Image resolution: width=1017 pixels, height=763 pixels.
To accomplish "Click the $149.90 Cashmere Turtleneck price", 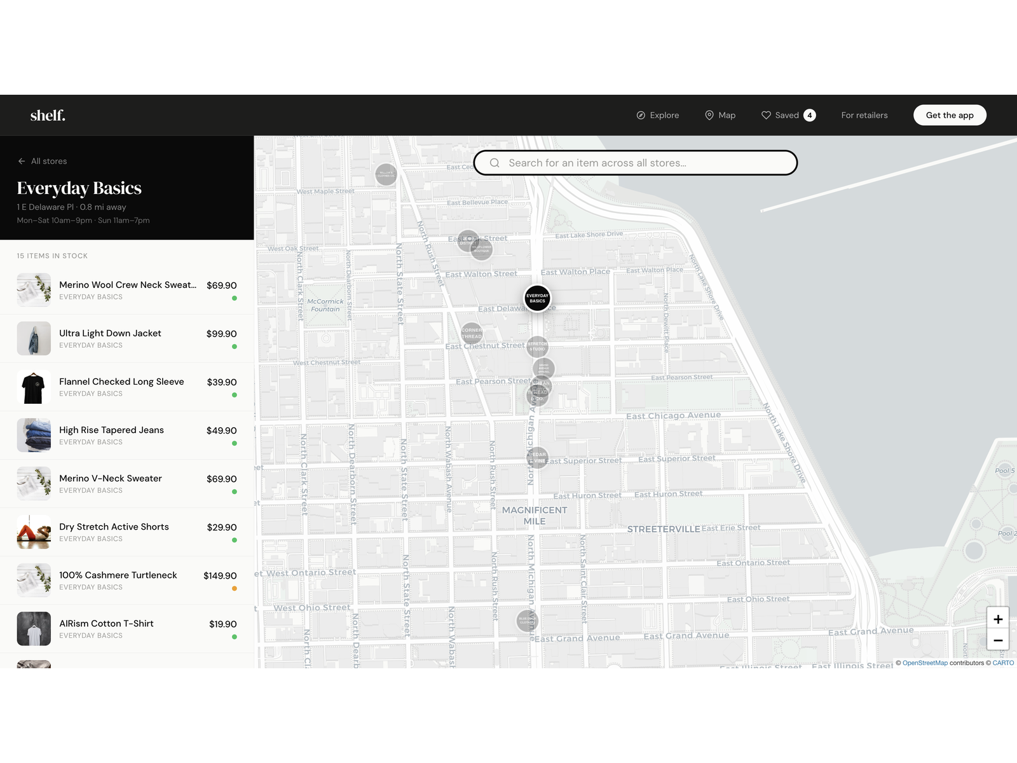I will pos(220,575).
